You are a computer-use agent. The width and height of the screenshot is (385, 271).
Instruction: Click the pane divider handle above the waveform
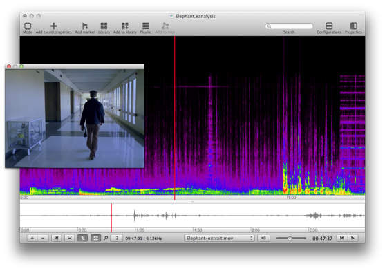click(x=192, y=202)
